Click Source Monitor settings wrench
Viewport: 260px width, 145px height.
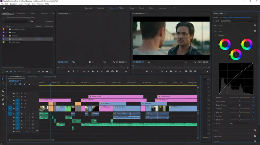tap(114, 62)
